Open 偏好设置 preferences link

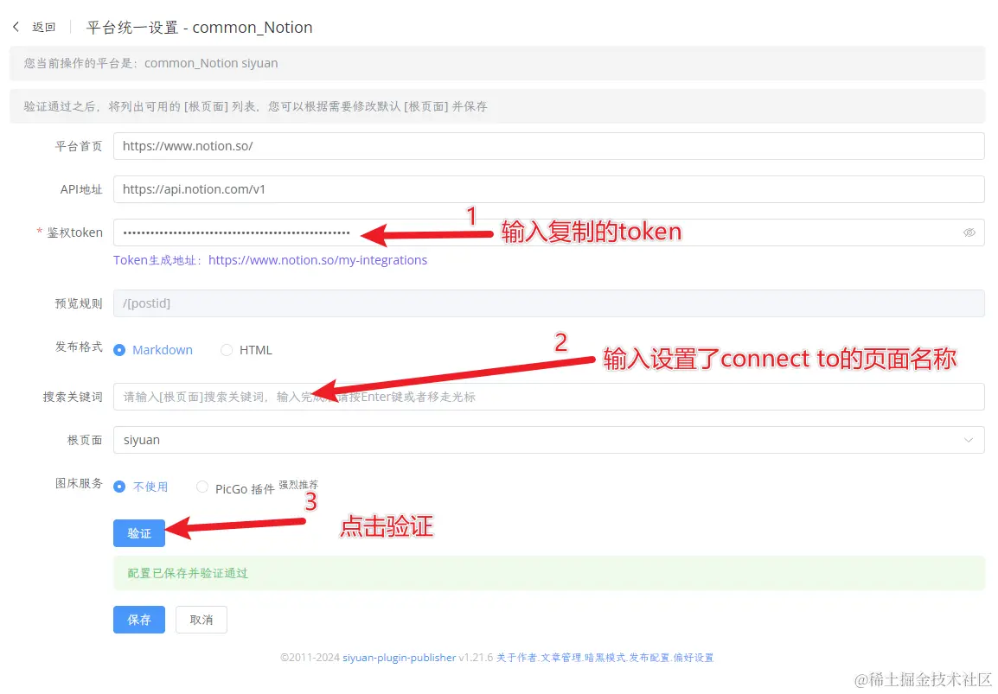coord(694,658)
